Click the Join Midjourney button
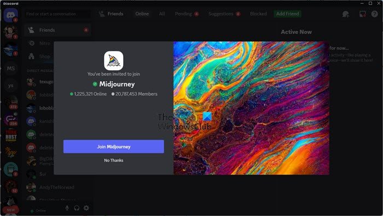The width and height of the screenshot is (383, 216). click(x=114, y=146)
